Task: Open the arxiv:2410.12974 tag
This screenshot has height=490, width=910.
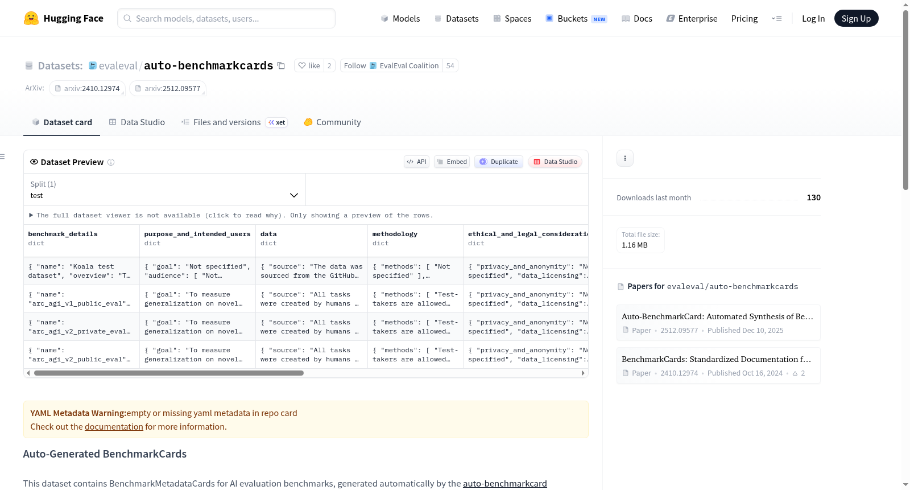Action: 87,88
